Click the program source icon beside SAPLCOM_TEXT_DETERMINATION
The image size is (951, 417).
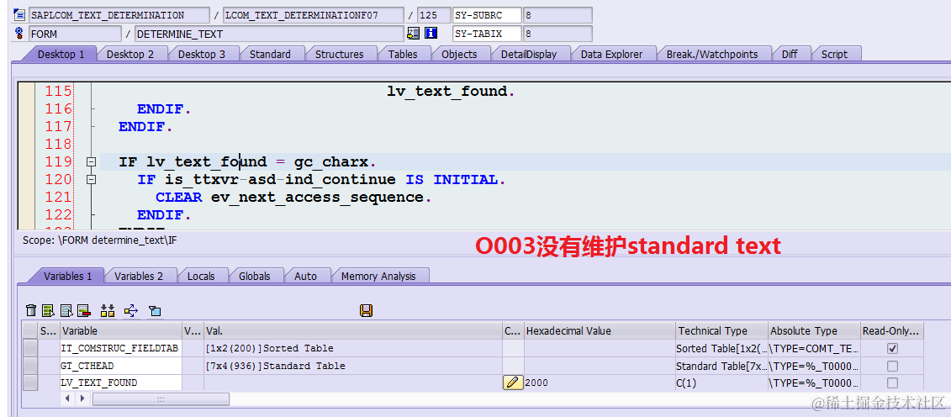(x=18, y=15)
